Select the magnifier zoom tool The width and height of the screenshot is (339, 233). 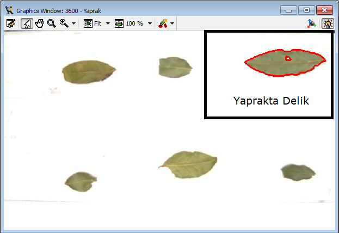pos(52,23)
